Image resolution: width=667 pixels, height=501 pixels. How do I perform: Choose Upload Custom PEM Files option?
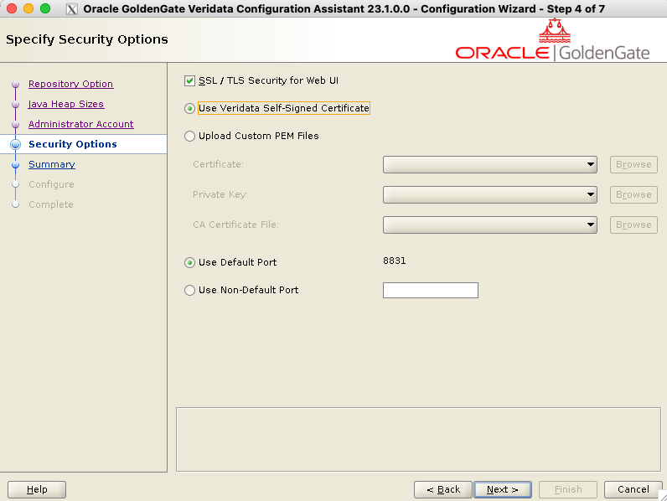tap(189, 136)
